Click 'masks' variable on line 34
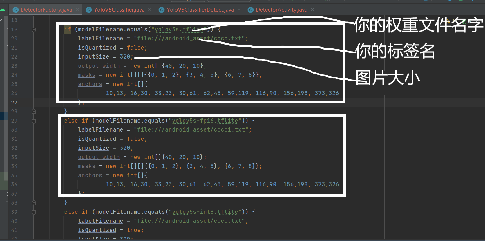The image size is (485, 241). point(86,166)
